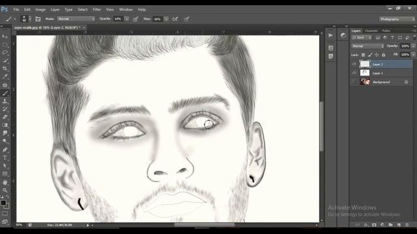Change screen mode at toolbox bottom
Image resolution: width=417 pixels, height=234 pixels.
pyautogui.click(x=5, y=222)
